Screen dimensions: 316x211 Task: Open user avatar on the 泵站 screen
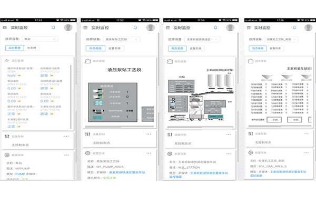pos(68,27)
